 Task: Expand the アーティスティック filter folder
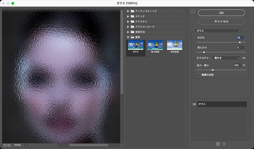(128, 11)
